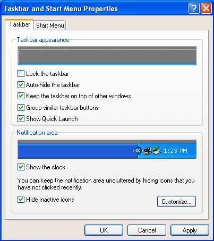Click the Cancel button
214x241 pixels.
point(147,230)
